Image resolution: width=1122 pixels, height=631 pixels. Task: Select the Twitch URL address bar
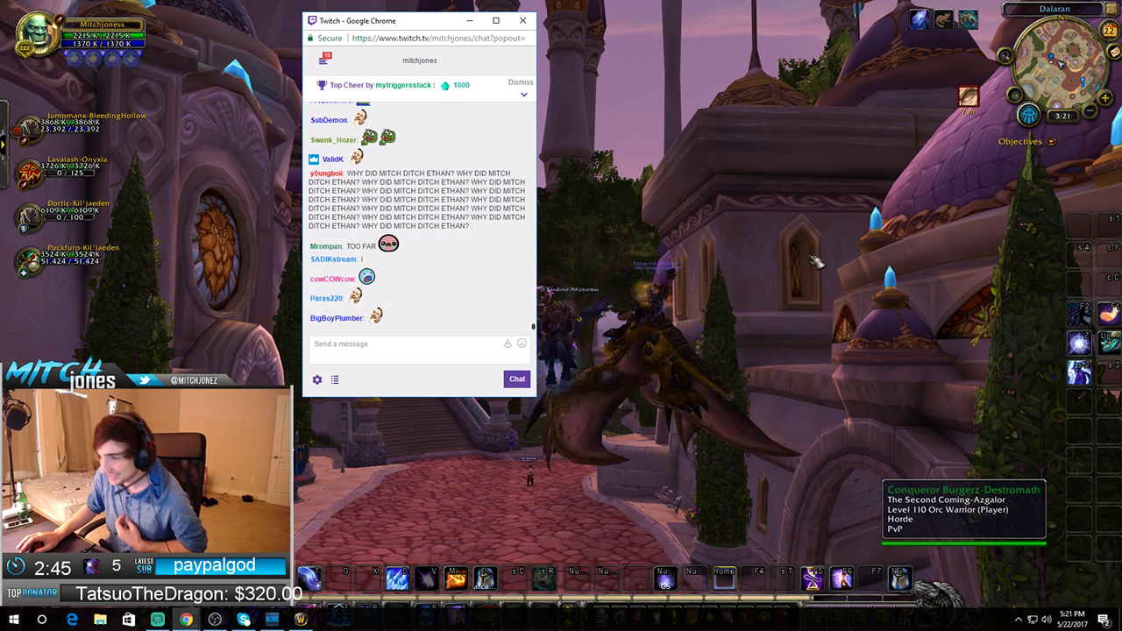tap(439, 39)
